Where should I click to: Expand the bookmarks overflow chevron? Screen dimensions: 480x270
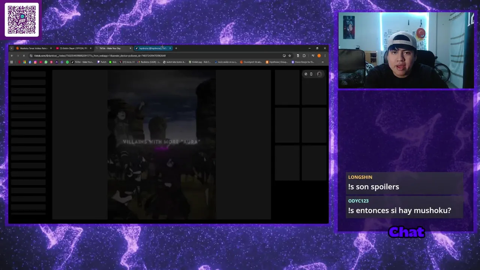point(322,62)
